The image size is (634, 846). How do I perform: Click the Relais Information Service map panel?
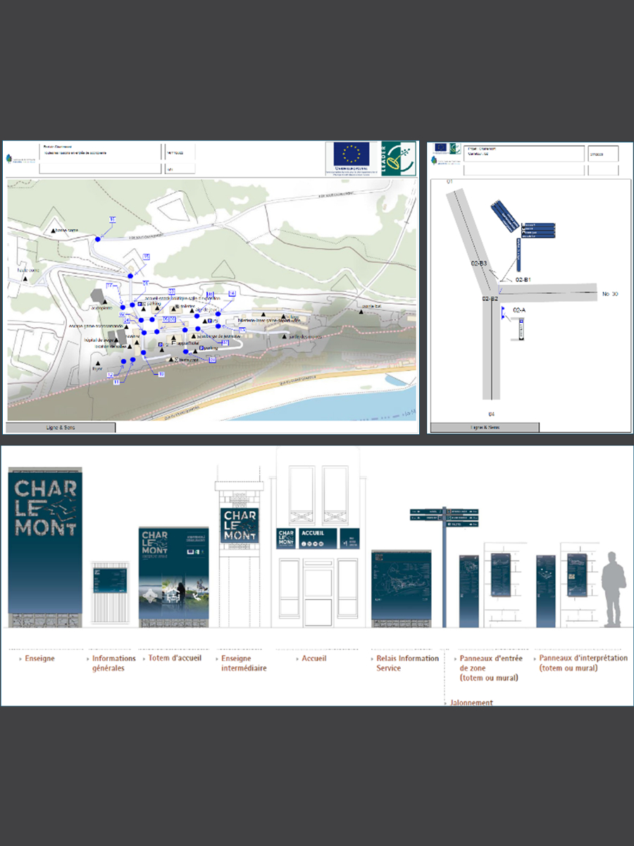[401, 587]
